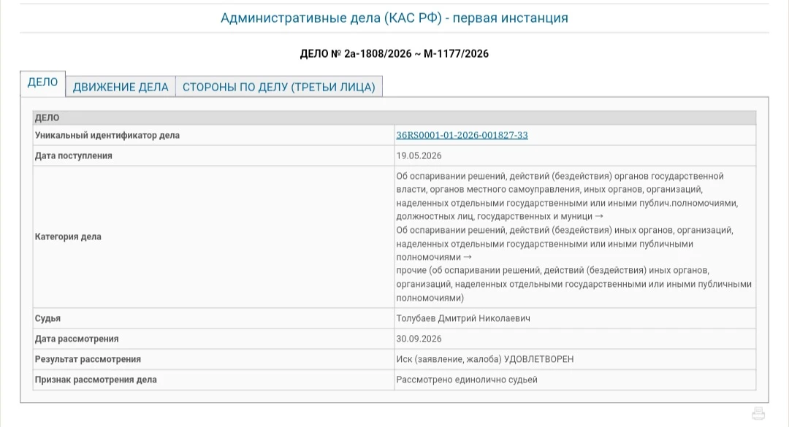
Task: Click label Уникальный идентификатор дела
Action: [x=107, y=135]
